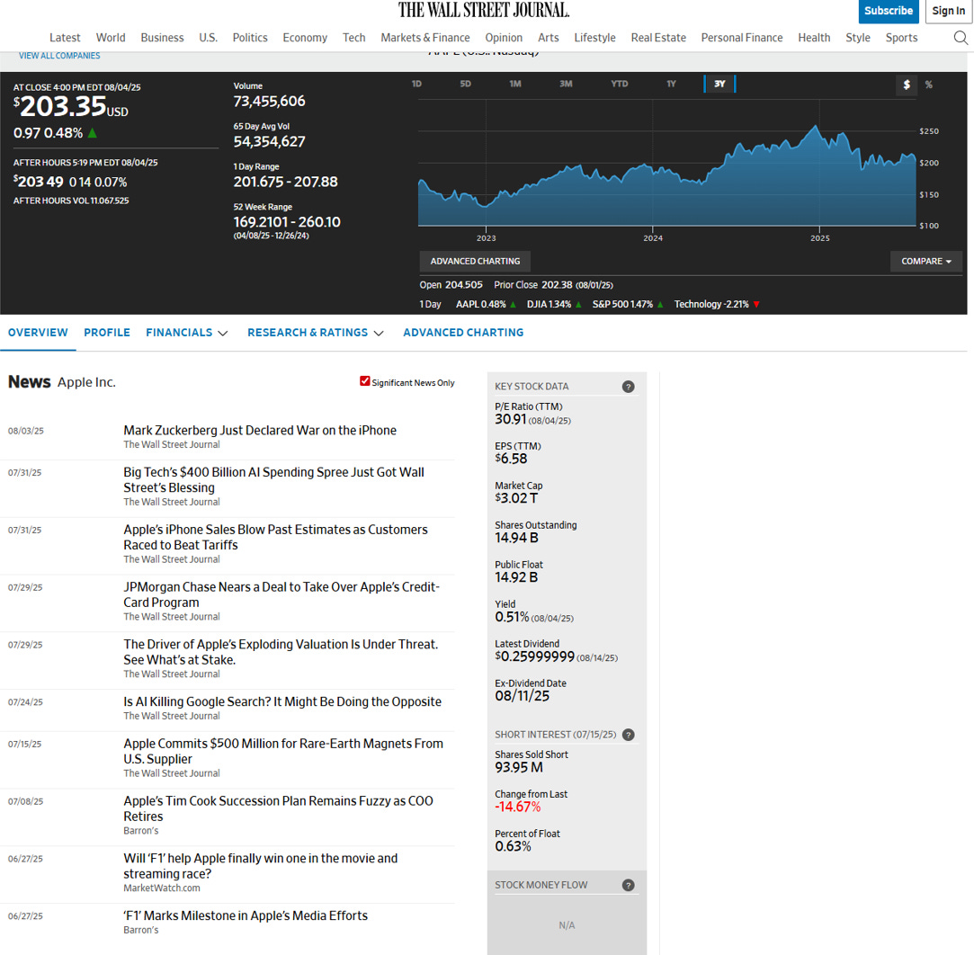This screenshot has width=974, height=955.
Task: Open the Style section
Action: coord(858,38)
